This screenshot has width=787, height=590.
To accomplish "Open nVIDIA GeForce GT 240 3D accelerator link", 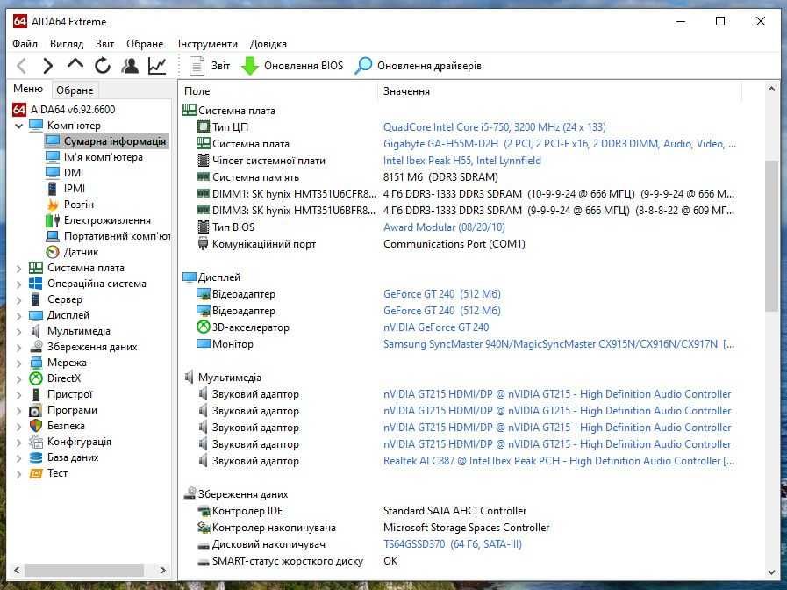I will point(436,327).
